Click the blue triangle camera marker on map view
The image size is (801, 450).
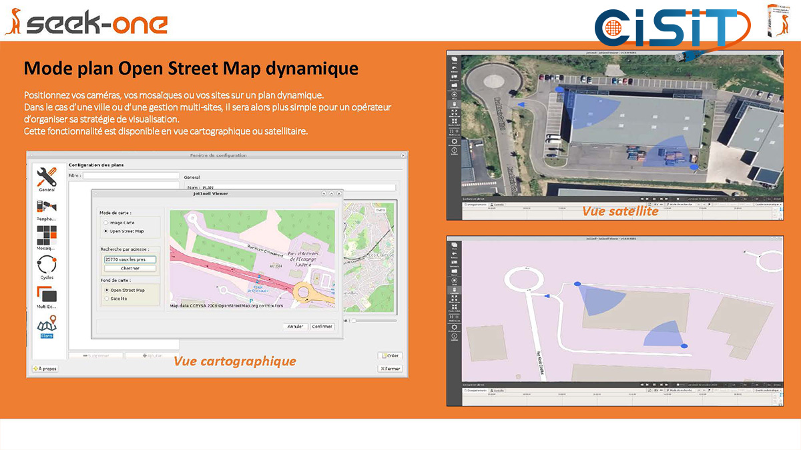point(547,296)
